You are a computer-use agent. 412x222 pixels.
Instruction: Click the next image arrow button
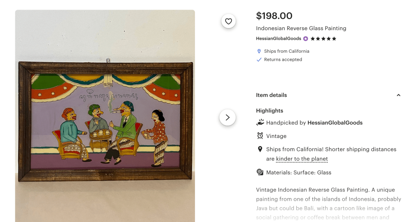tap(228, 117)
